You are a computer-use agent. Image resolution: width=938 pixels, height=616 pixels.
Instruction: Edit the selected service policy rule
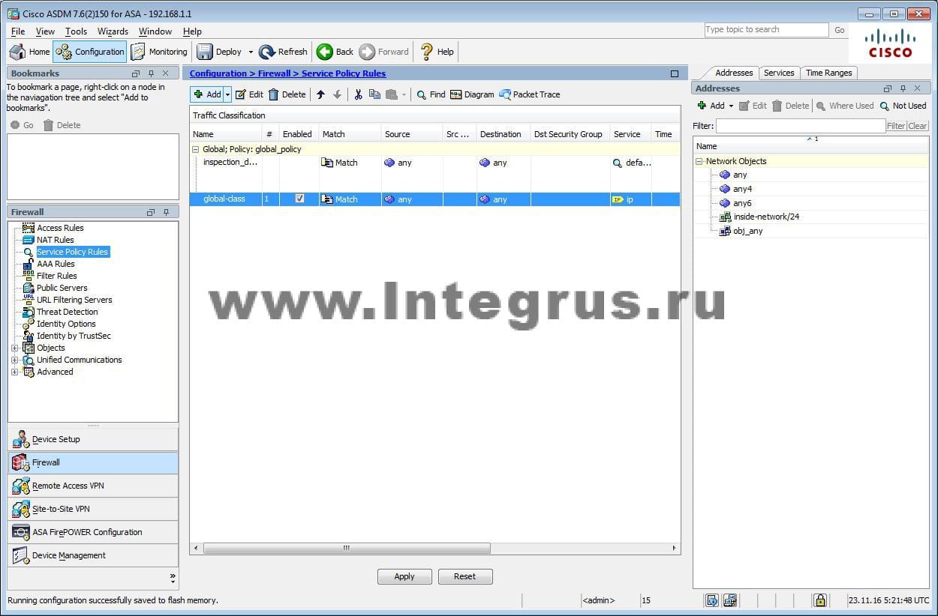coord(249,94)
